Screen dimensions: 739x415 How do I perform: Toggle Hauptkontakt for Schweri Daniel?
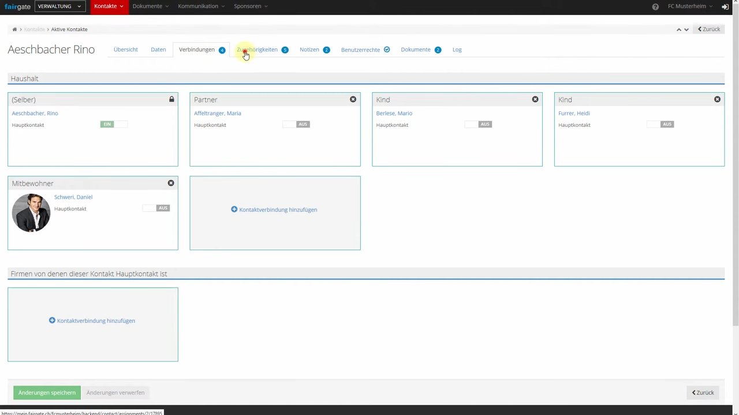156,208
